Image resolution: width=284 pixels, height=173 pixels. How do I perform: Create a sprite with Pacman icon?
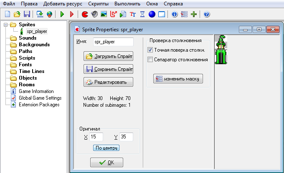point(85,14)
